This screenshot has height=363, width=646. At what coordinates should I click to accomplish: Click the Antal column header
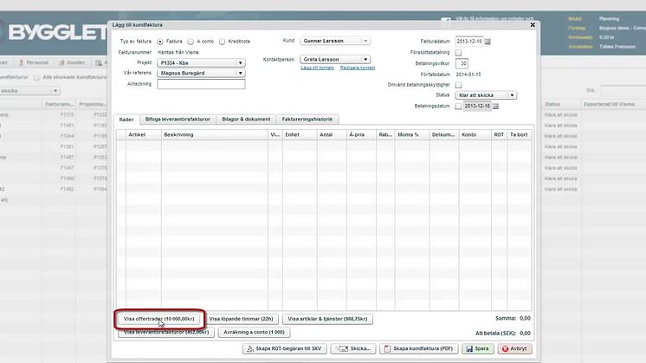[332, 135]
